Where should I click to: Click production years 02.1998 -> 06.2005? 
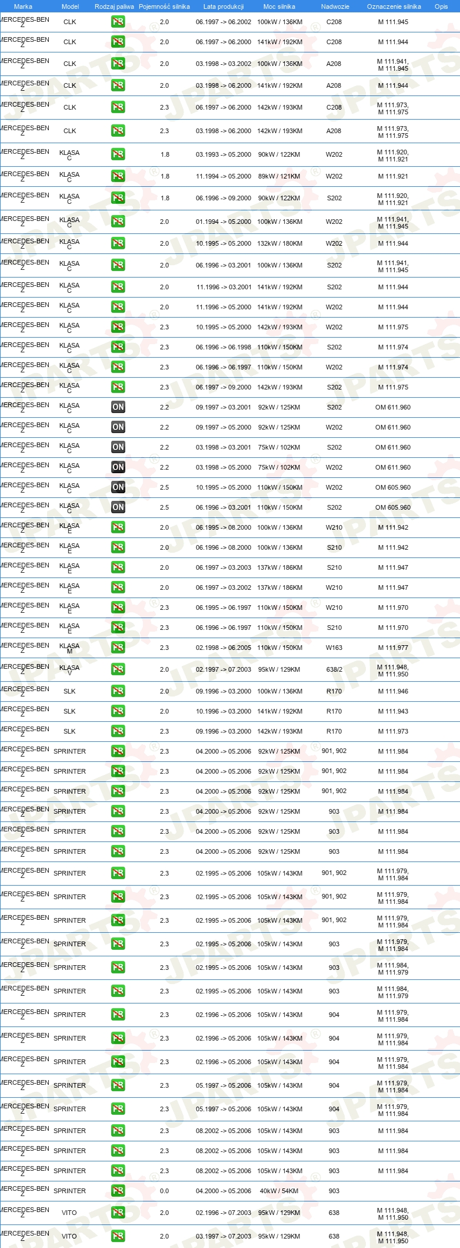tap(224, 648)
